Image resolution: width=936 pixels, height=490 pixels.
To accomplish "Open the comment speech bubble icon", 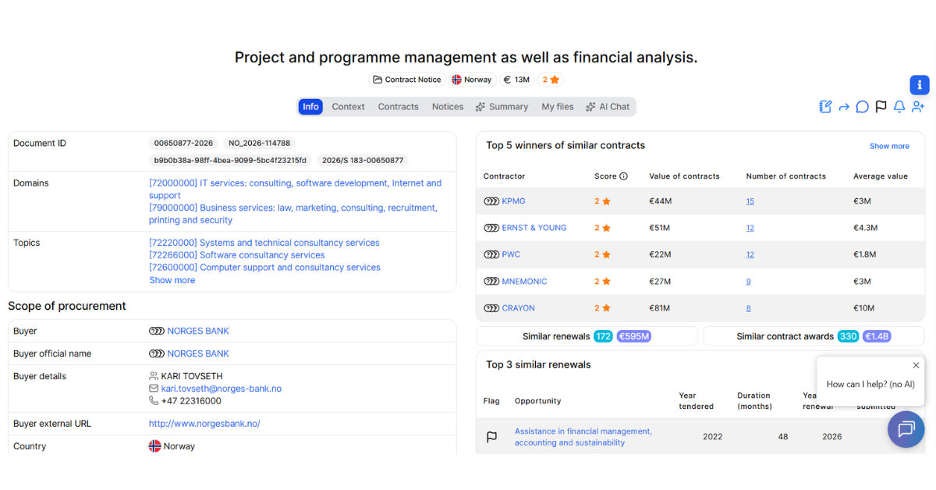I will point(862,107).
